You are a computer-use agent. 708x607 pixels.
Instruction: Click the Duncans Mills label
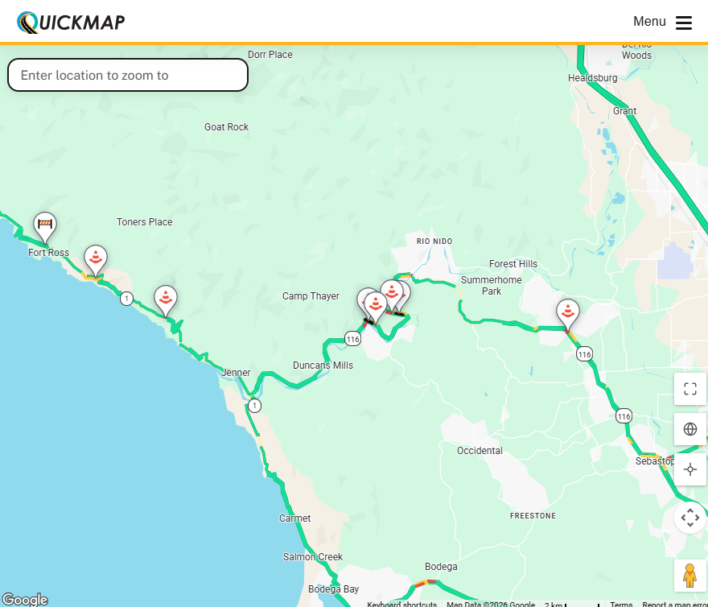(323, 365)
